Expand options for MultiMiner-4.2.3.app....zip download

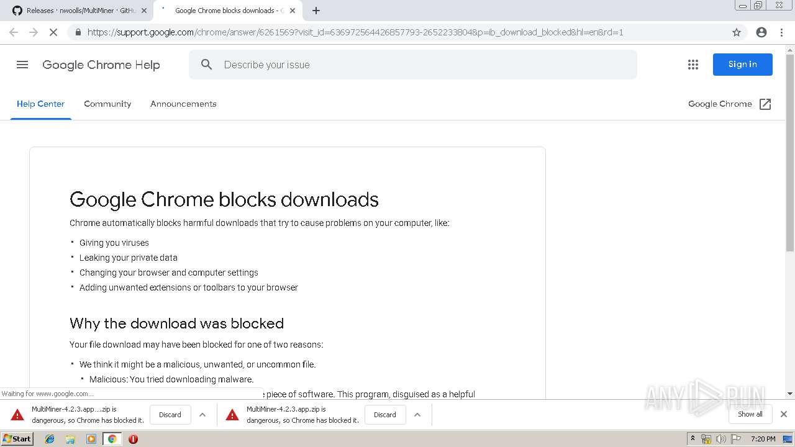click(202, 415)
